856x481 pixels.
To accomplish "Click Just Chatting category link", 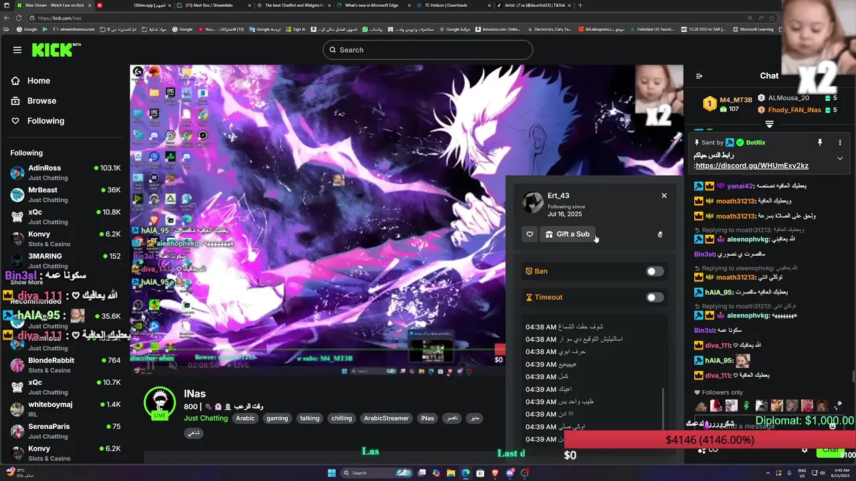I will 206,418.
